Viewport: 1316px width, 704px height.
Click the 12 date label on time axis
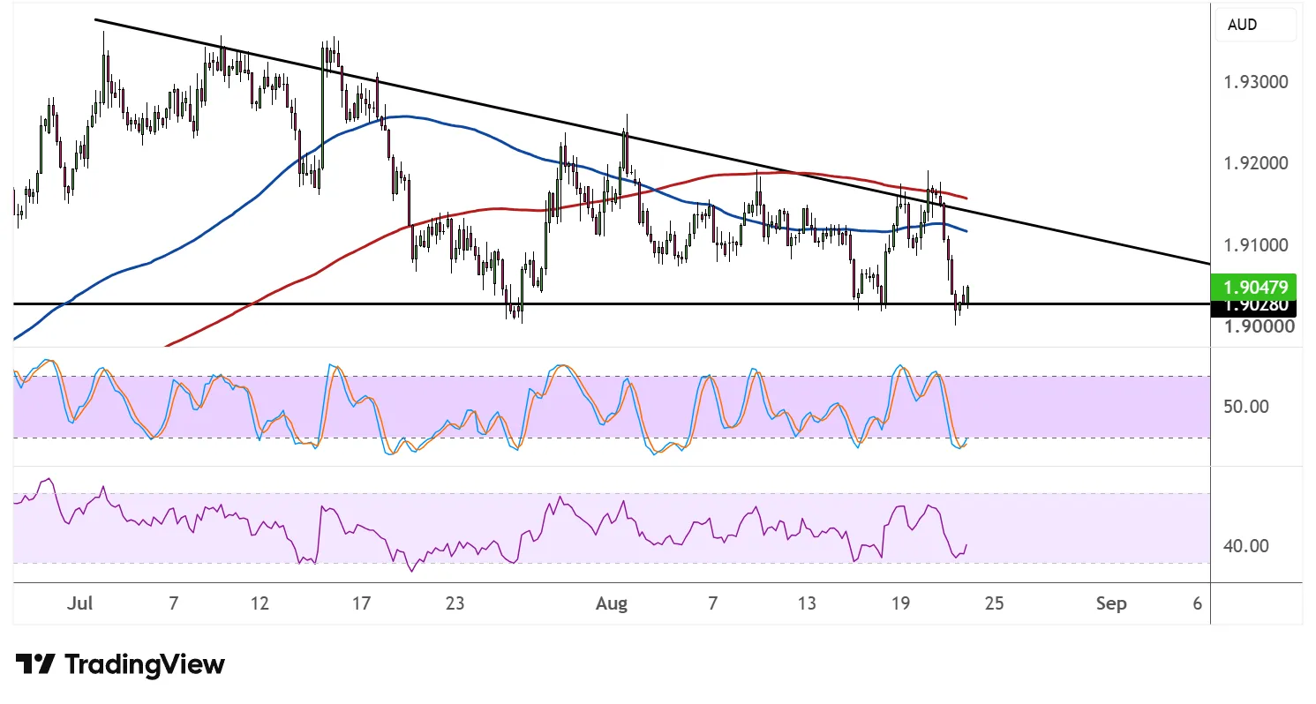pos(259,604)
